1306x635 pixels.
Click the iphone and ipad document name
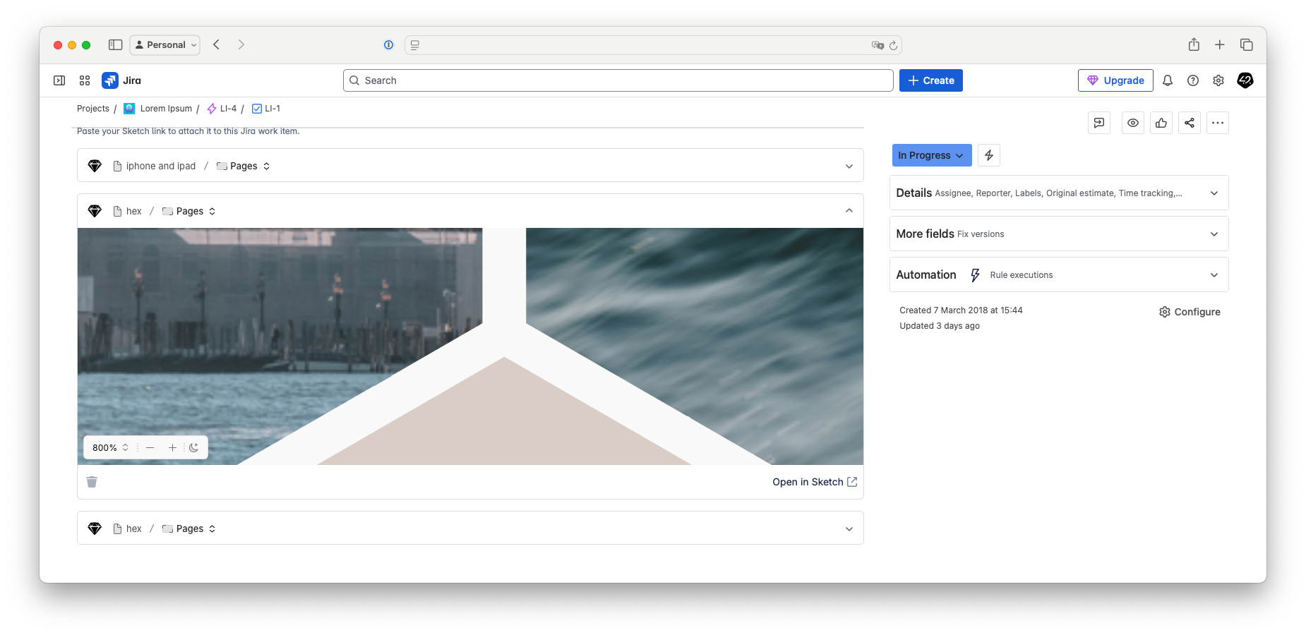[x=161, y=166]
